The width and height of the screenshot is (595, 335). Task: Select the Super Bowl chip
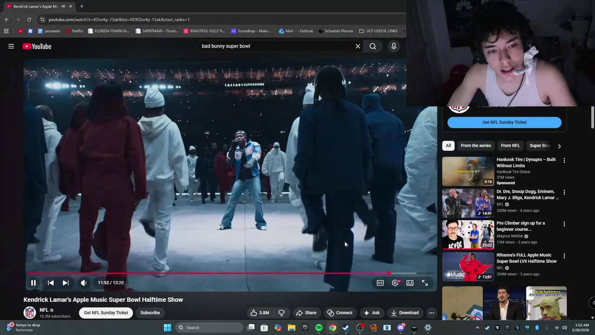coord(539,146)
